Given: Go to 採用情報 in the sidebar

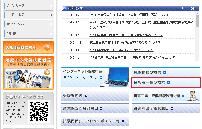Looking at the screenshot, I should coord(28,34).
